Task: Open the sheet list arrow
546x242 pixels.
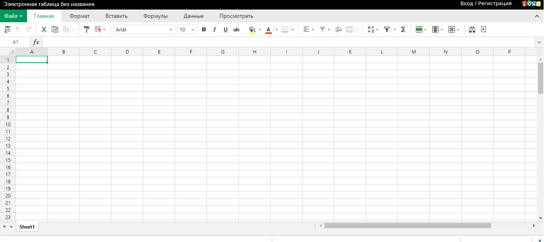Action: 11,227
